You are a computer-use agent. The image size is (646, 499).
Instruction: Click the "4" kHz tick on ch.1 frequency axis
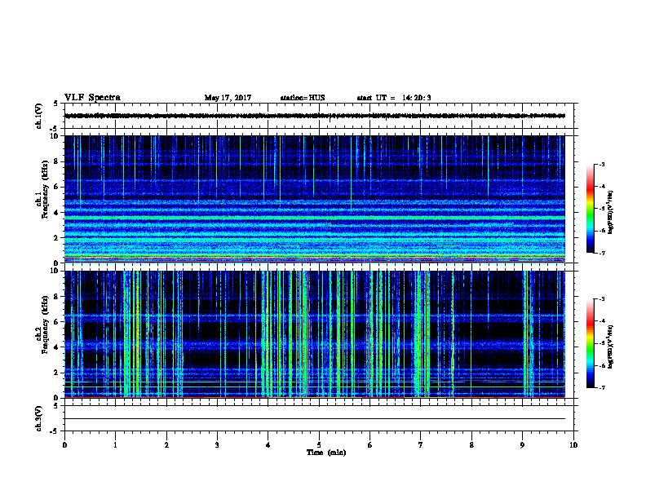point(58,213)
